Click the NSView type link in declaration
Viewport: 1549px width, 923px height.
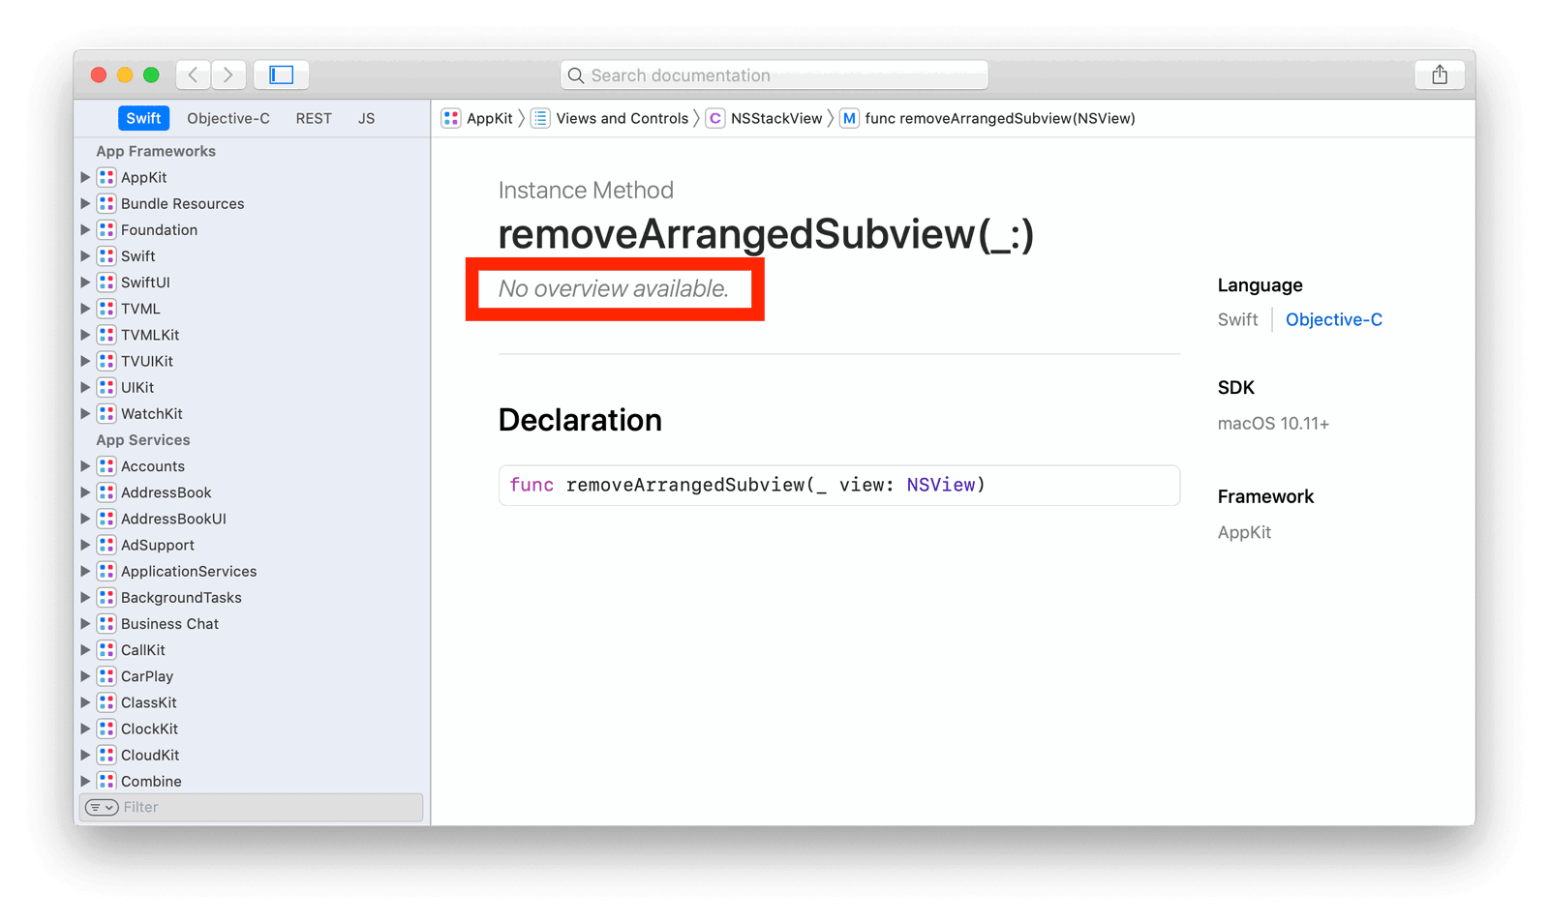940,486
